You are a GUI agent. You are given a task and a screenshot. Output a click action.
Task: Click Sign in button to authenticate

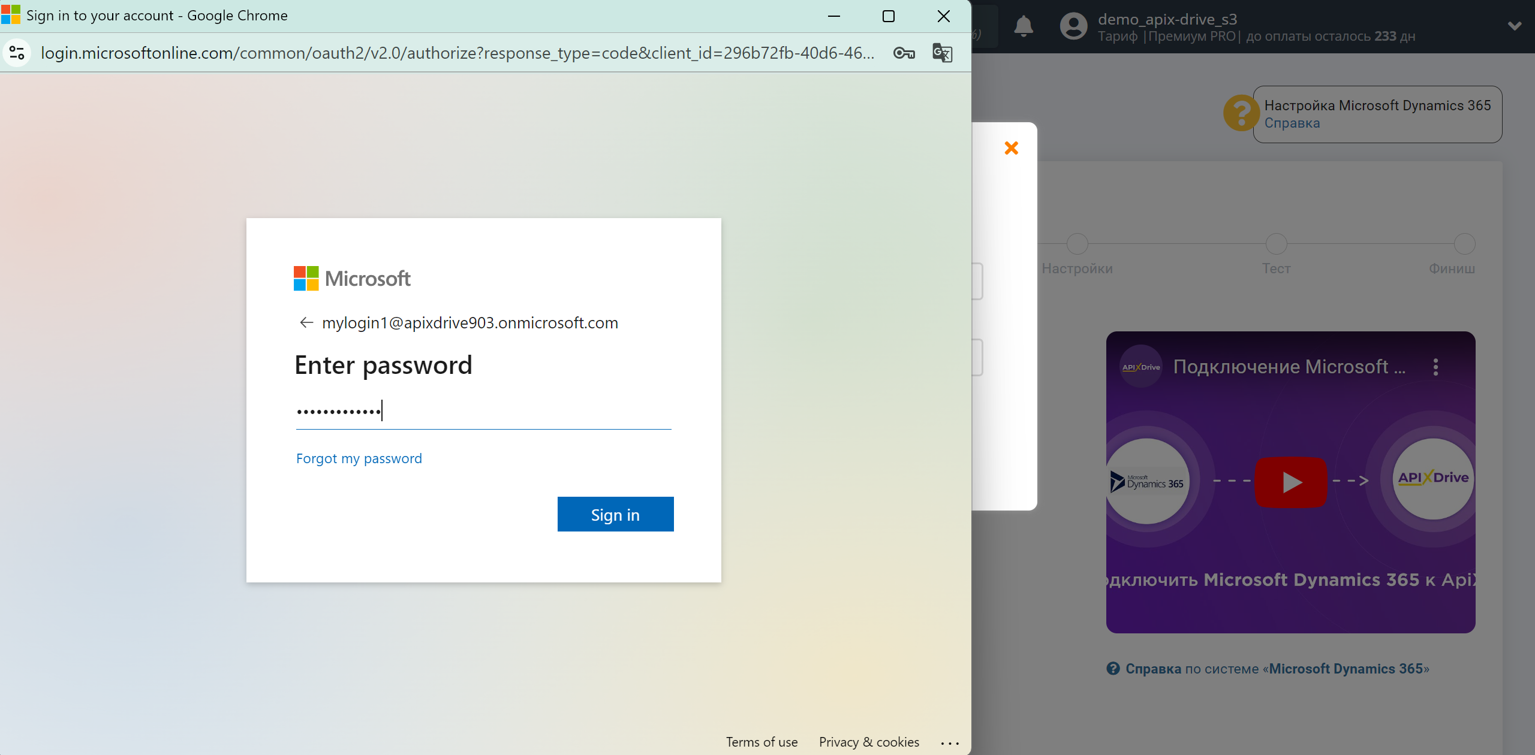tap(615, 514)
